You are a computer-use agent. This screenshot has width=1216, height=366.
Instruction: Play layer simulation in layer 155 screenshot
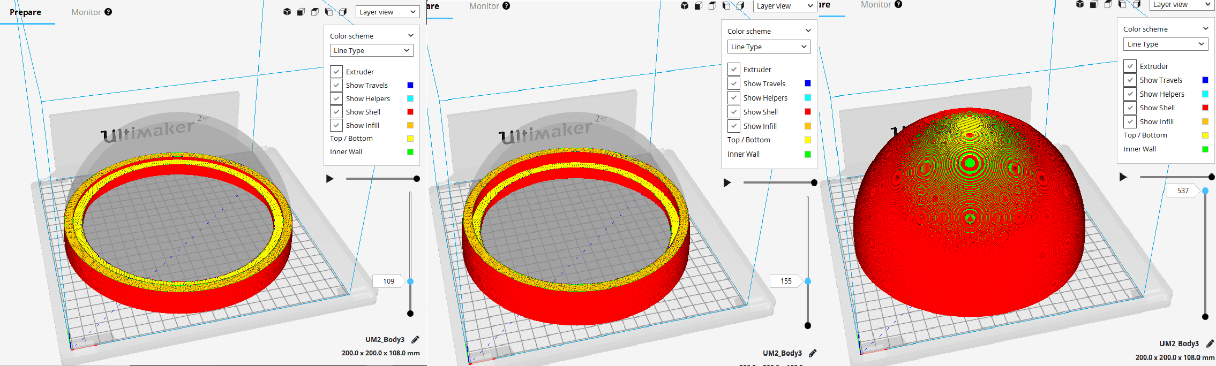point(727,182)
